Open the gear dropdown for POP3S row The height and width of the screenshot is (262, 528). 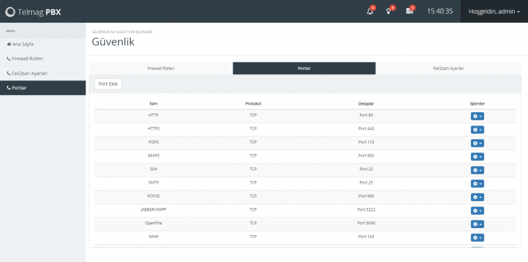click(x=477, y=197)
